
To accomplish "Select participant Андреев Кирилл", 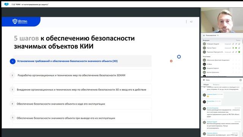I will click(213, 68).
